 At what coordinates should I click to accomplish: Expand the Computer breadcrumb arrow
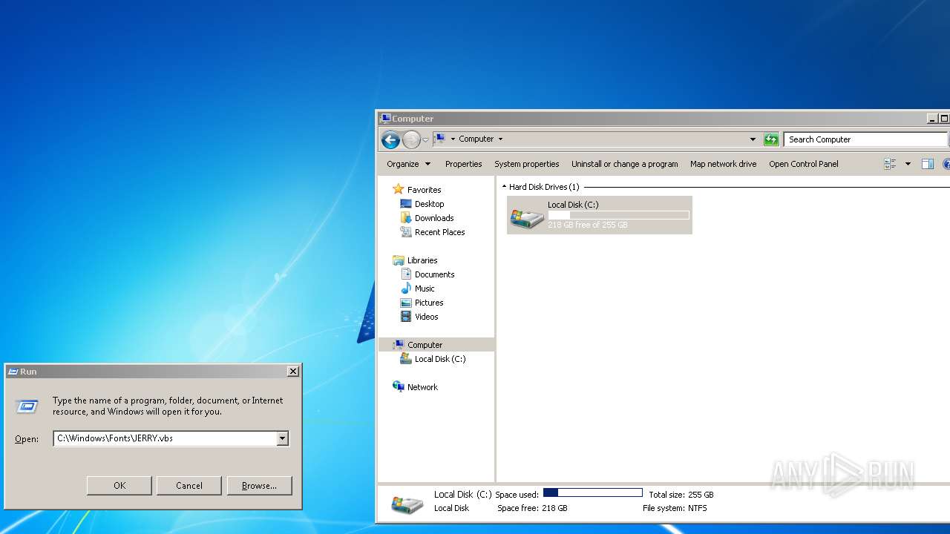tap(500, 139)
